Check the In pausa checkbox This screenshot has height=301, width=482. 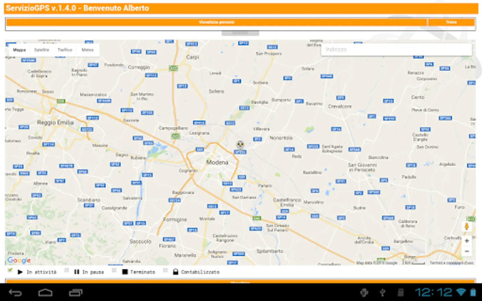[67, 270]
